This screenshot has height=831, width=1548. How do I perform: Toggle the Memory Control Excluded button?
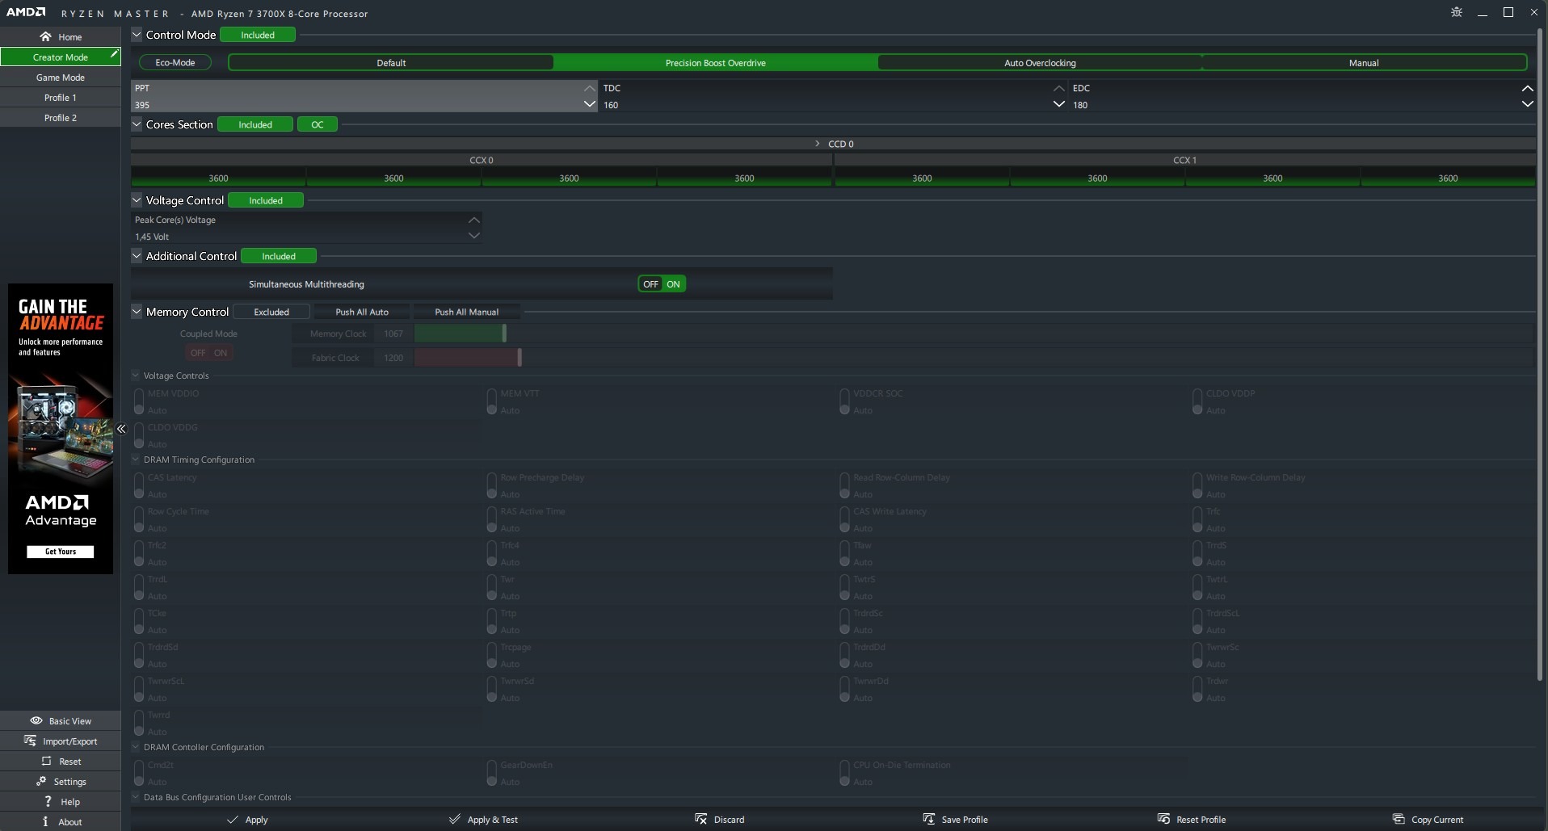271,312
